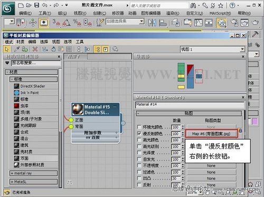Screen dimensions: 264x197
Task: Choose the Select Tool arrow in material editor
Action: pos(7,49)
